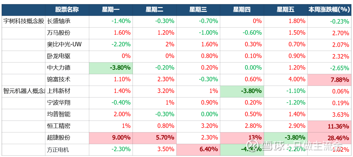This screenshot has width=353, height=157.
Task: Select the 奥比中光-UW stock name cell
Action: (x=67, y=44)
